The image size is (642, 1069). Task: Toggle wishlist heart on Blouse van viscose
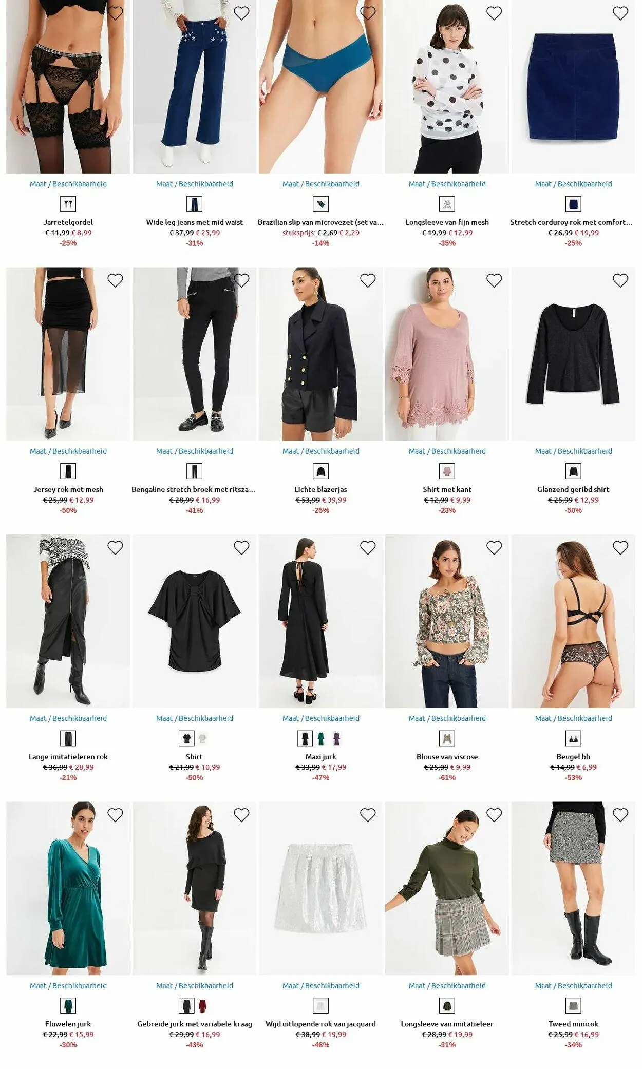point(494,548)
